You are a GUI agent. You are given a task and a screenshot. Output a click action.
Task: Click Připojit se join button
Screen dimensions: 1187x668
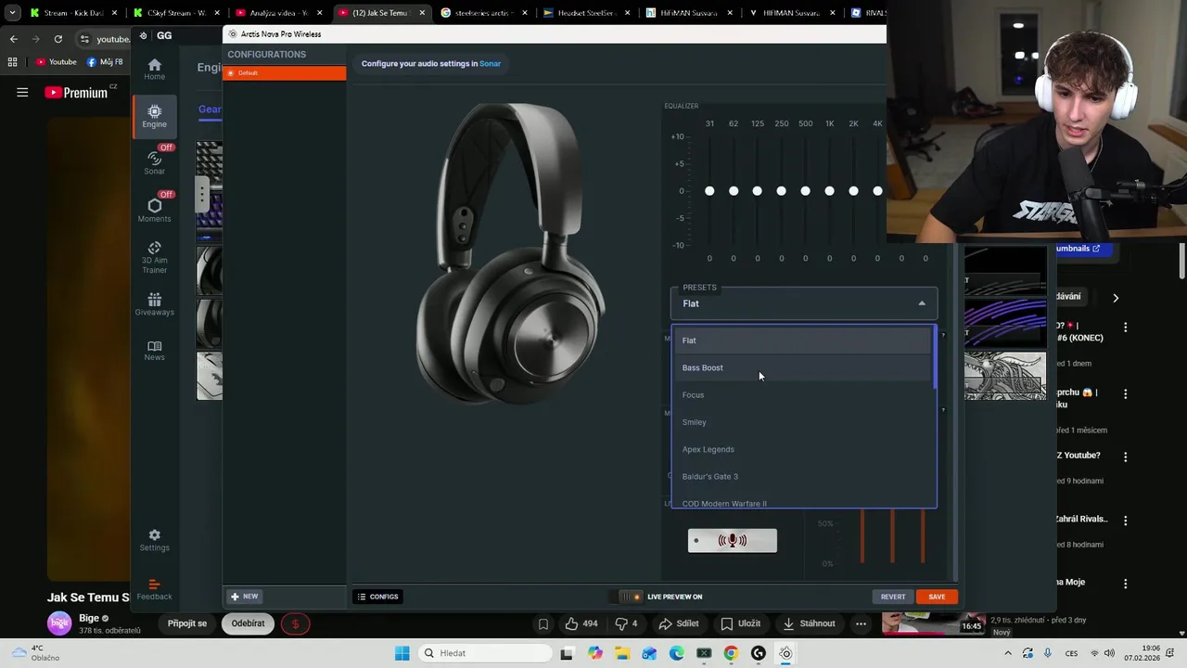pyautogui.click(x=187, y=623)
